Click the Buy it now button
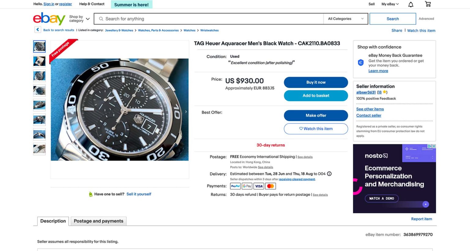 pyautogui.click(x=315, y=82)
